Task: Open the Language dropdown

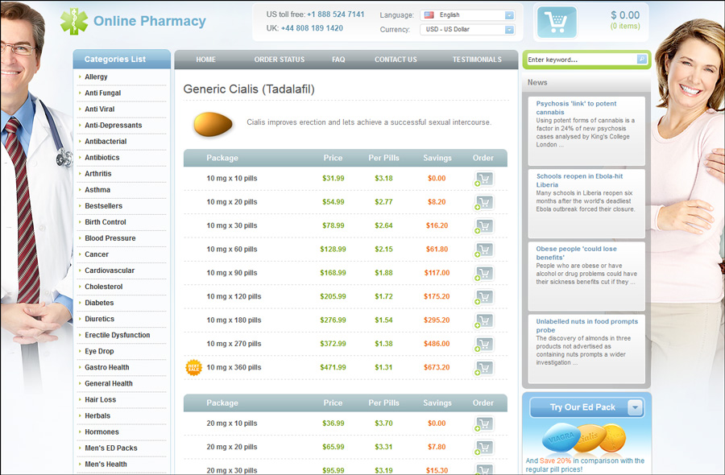Action: 467,15
